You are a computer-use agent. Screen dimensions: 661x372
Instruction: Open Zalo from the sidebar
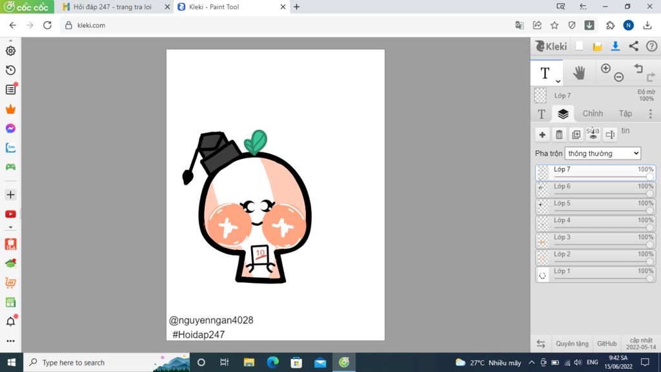point(10,148)
